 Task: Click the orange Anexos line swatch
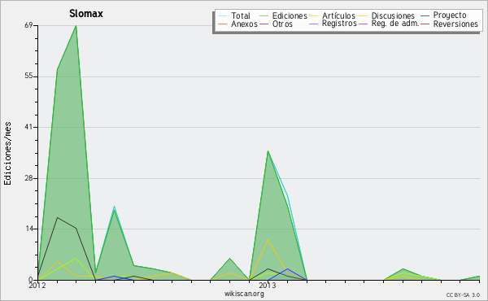click(223, 24)
